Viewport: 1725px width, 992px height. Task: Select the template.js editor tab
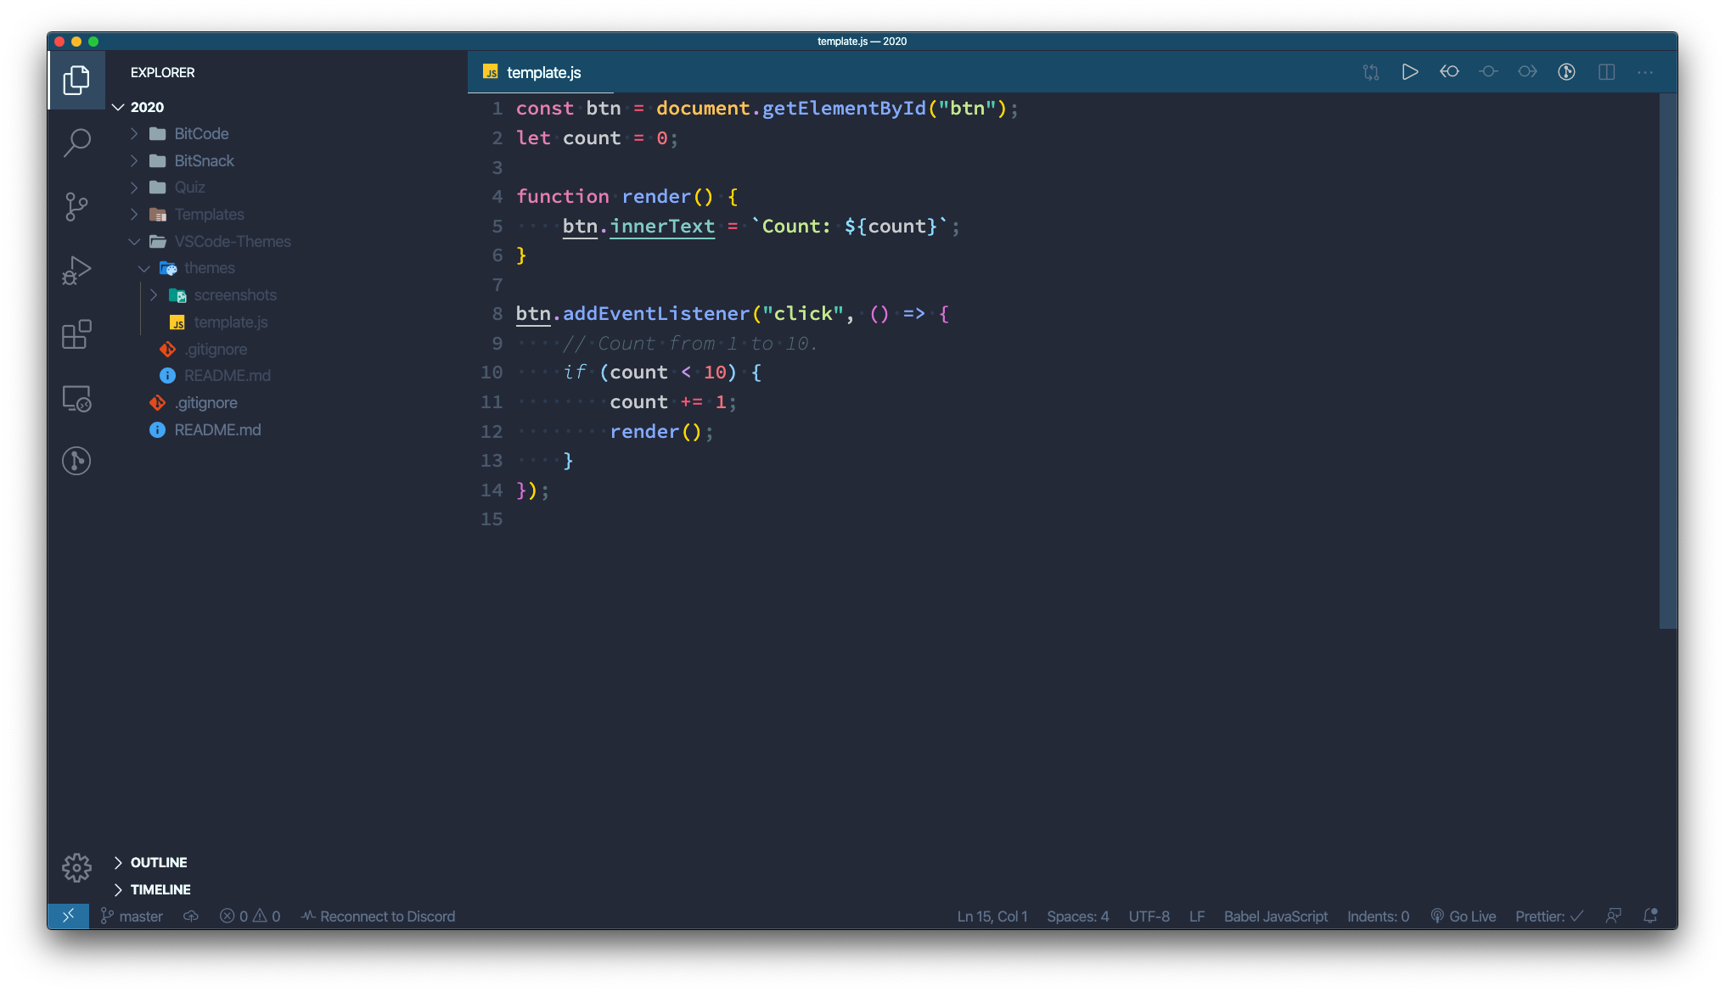(x=542, y=73)
